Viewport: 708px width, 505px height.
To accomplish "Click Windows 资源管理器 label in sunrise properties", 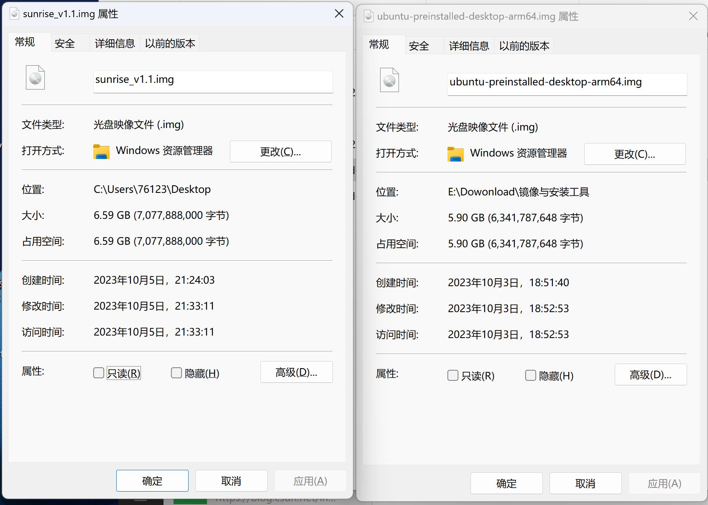I will [x=164, y=150].
